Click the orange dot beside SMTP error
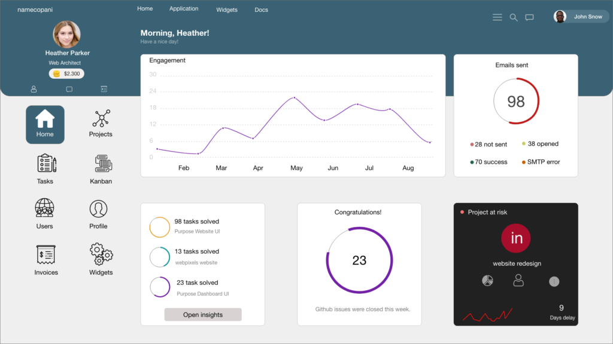The image size is (613, 344). coord(524,162)
